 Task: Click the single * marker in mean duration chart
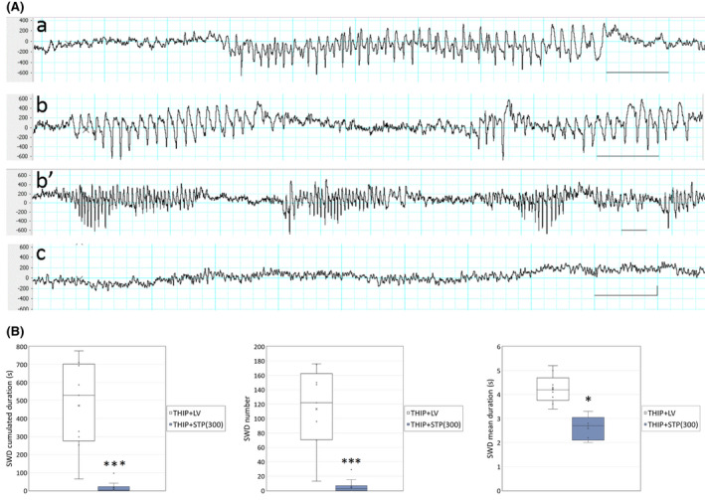click(x=588, y=400)
